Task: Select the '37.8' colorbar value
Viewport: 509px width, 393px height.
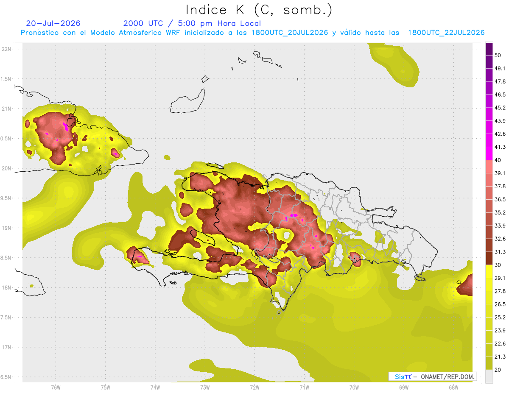Action: [500, 186]
